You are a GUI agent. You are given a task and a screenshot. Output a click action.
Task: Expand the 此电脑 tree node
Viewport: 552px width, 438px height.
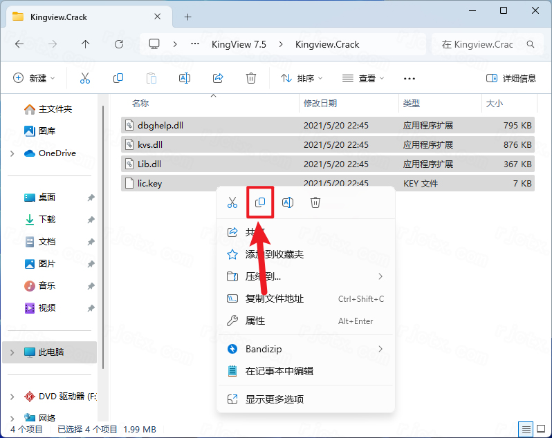pyautogui.click(x=12, y=352)
